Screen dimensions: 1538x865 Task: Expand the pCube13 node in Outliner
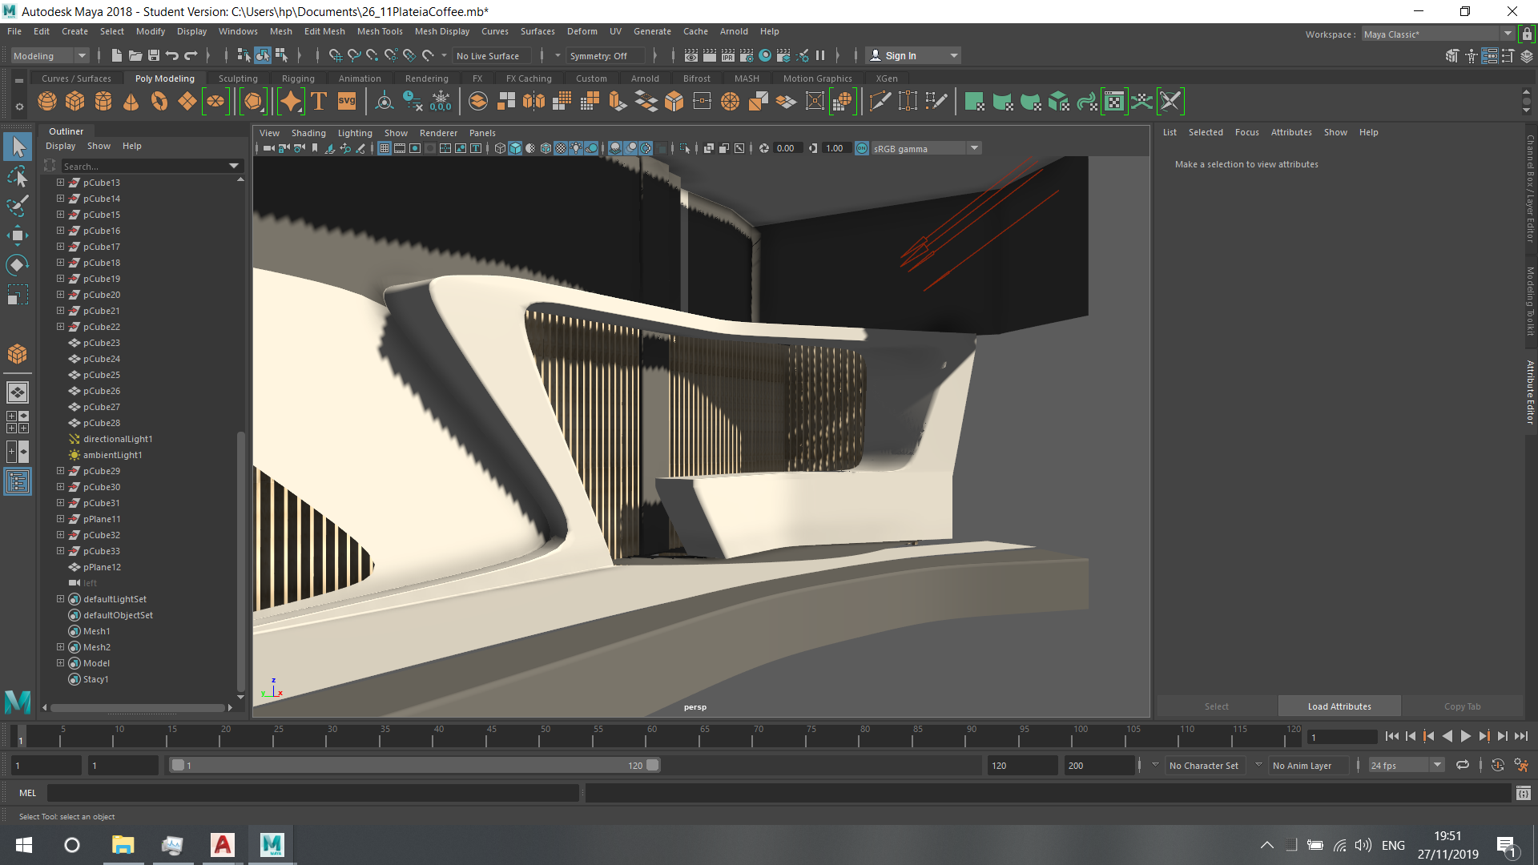(x=60, y=183)
